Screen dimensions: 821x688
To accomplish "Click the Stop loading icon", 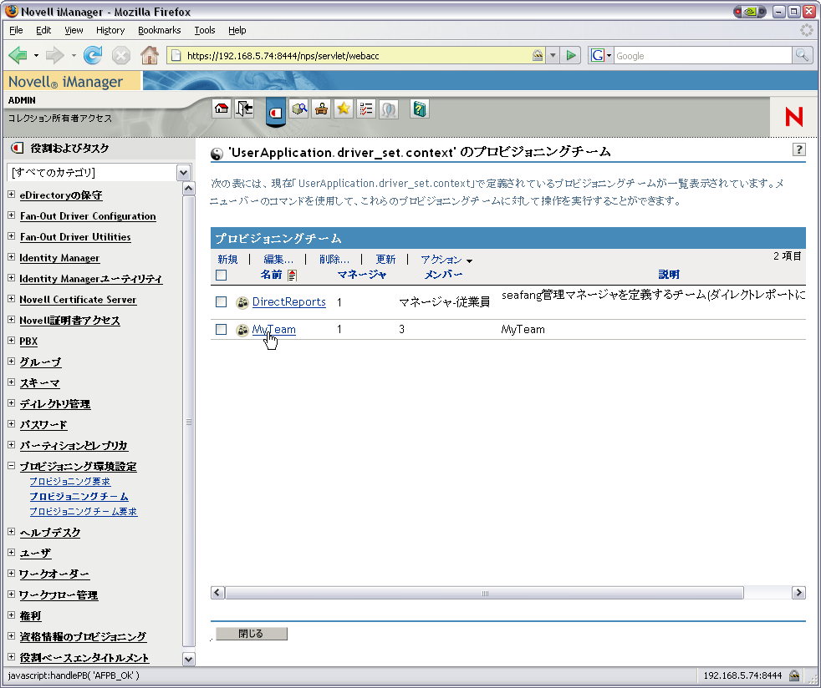I will 121,55.
